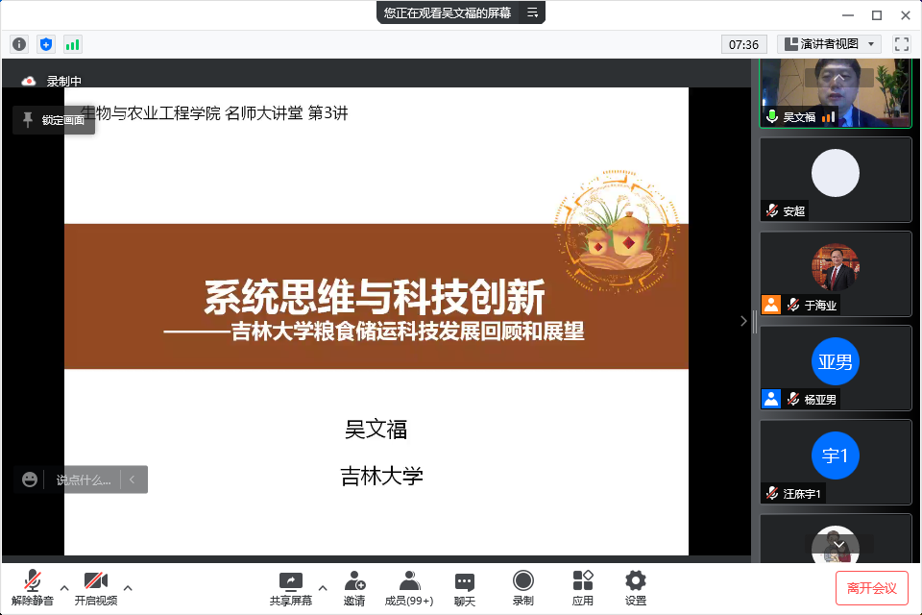Open the 聊天 chat panel
This screenshot has width=922, height=615.
pos(465,587)
